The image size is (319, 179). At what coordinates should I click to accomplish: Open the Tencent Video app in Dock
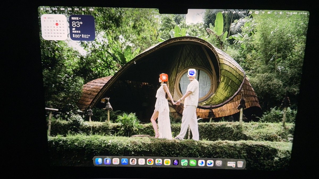pos(159,162)
